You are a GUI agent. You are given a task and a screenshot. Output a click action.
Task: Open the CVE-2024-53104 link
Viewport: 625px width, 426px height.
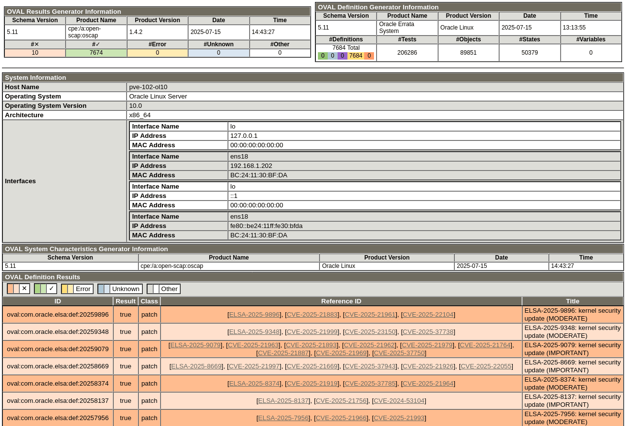[399, 401]
